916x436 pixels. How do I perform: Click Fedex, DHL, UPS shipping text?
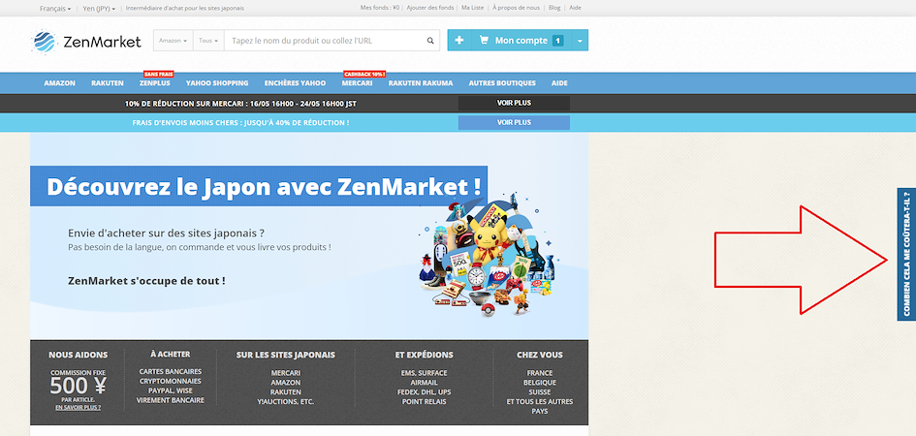click(425, 392)
